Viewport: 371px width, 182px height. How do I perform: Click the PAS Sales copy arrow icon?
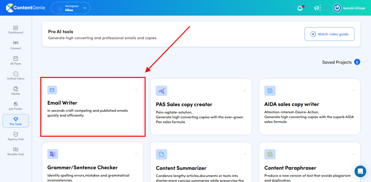(245, 91)
